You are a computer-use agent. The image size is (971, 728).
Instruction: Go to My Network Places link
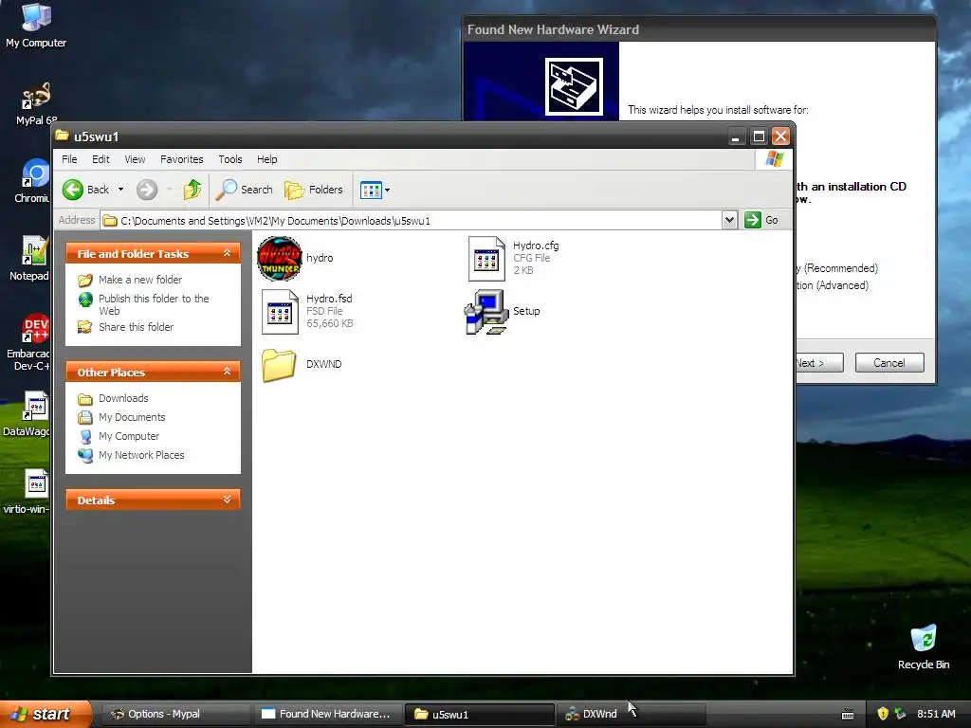[x=141, y=455]
